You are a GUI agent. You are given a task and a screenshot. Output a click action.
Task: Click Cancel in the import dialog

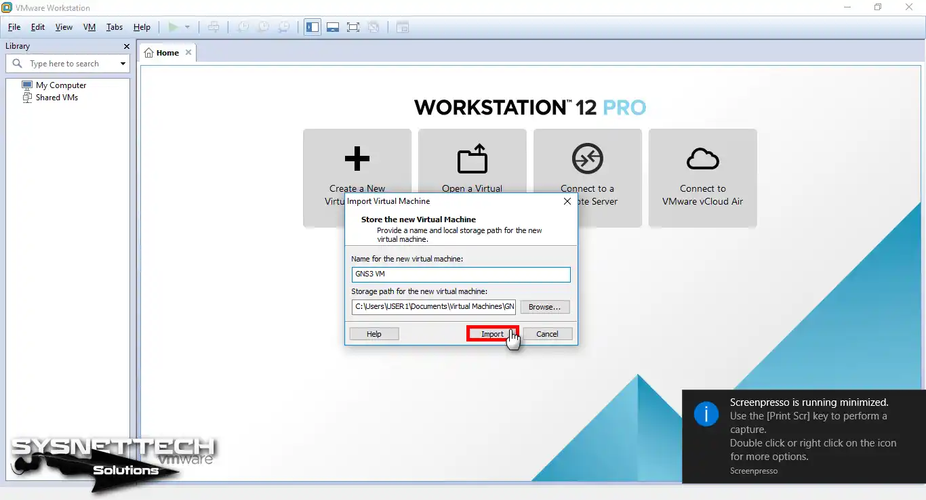coord(548,334)
